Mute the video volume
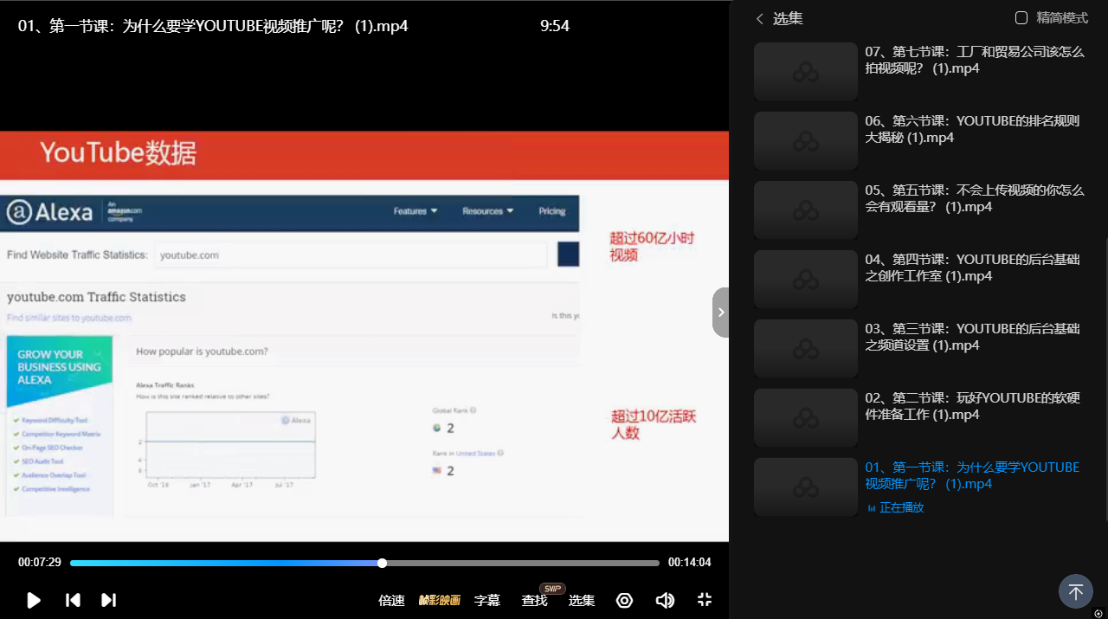 point(665,600)
